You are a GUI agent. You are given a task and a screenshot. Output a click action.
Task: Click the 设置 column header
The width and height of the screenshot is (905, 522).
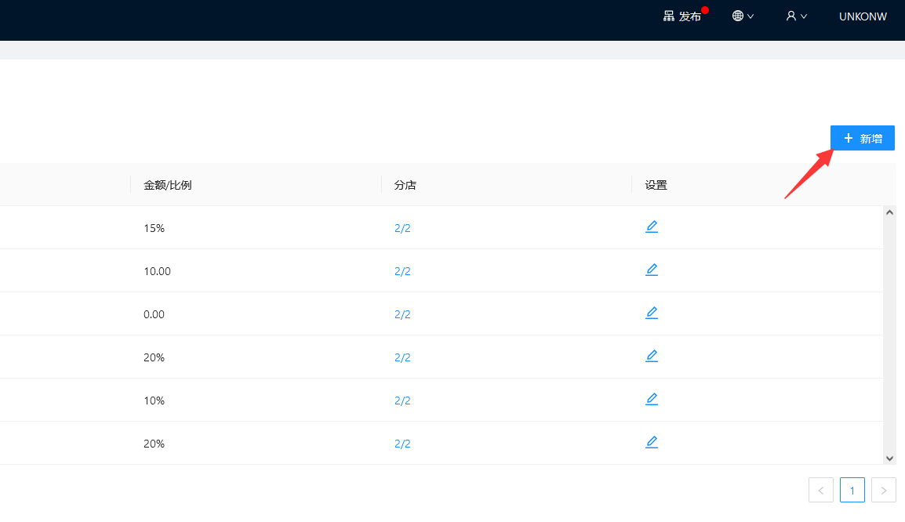(x=656, y=185)
